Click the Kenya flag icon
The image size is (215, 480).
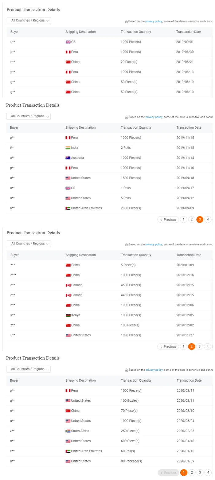coord(68,315)
